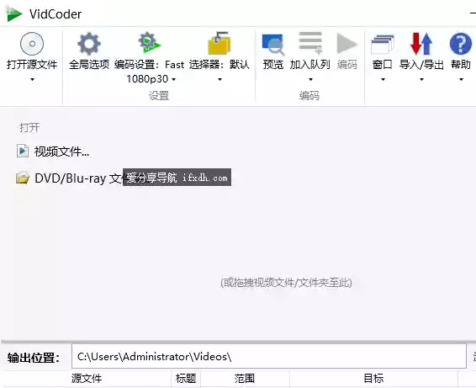Click the 编码设置 gear-with-play icon
476x388 pixels.
tap(149, 42)
